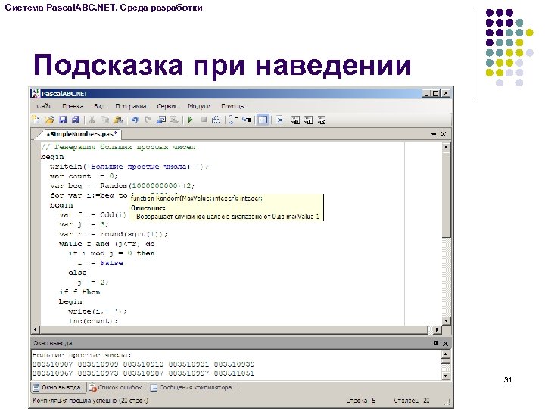Viewport: 545px width, 409px height.
Task: Save the file with the floppy icon
Action: 63,120
